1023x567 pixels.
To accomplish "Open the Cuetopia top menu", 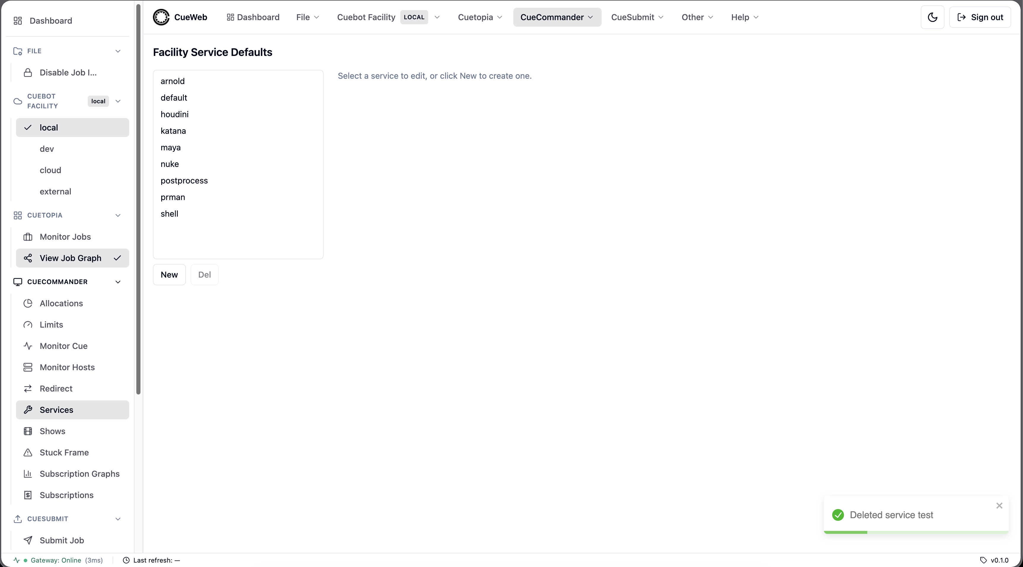I will (480, 17).
